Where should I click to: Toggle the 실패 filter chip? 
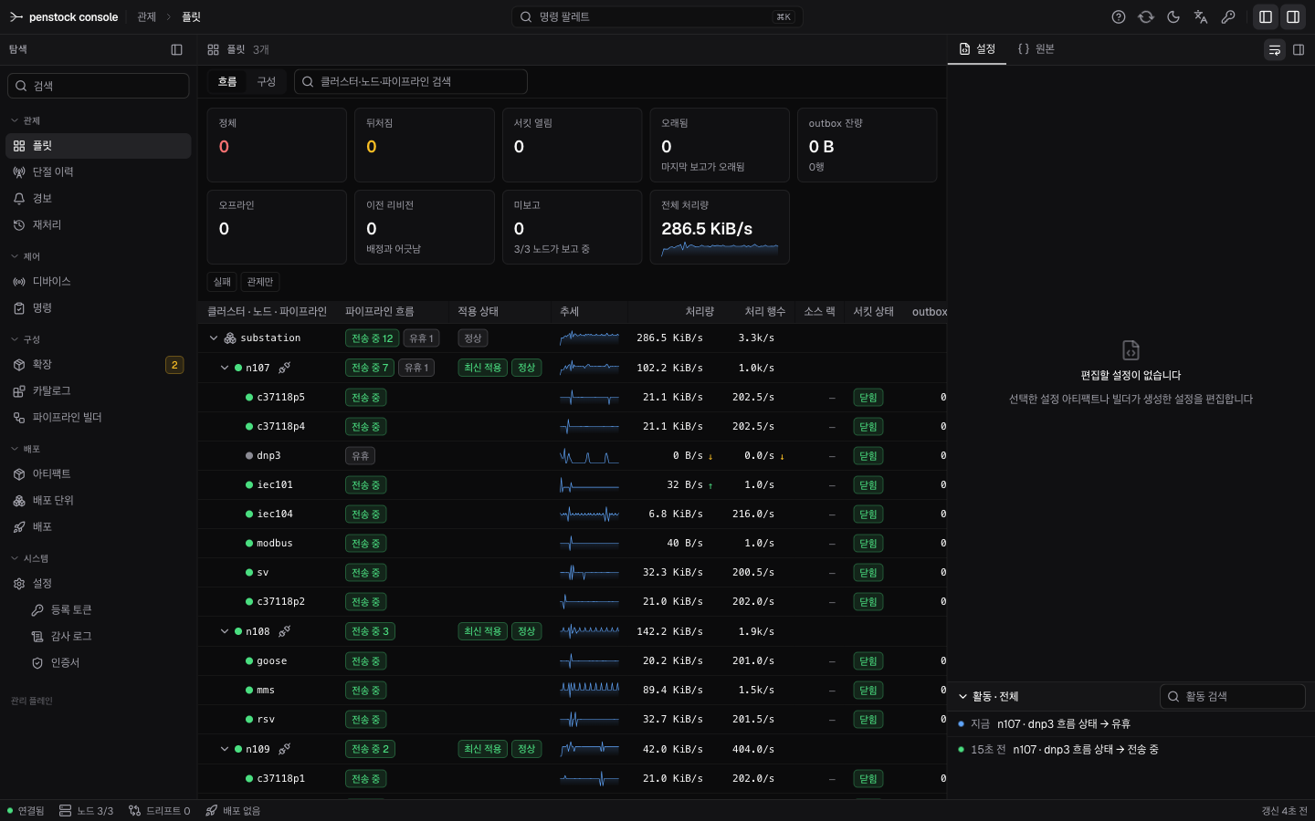coord(222,282)
